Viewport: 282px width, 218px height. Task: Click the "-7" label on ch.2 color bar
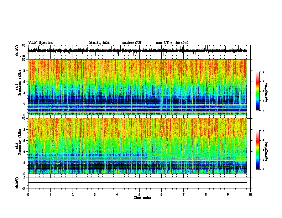click(262, 170)
